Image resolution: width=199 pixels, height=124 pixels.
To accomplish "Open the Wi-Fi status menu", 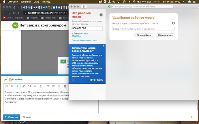I will 134,2.
